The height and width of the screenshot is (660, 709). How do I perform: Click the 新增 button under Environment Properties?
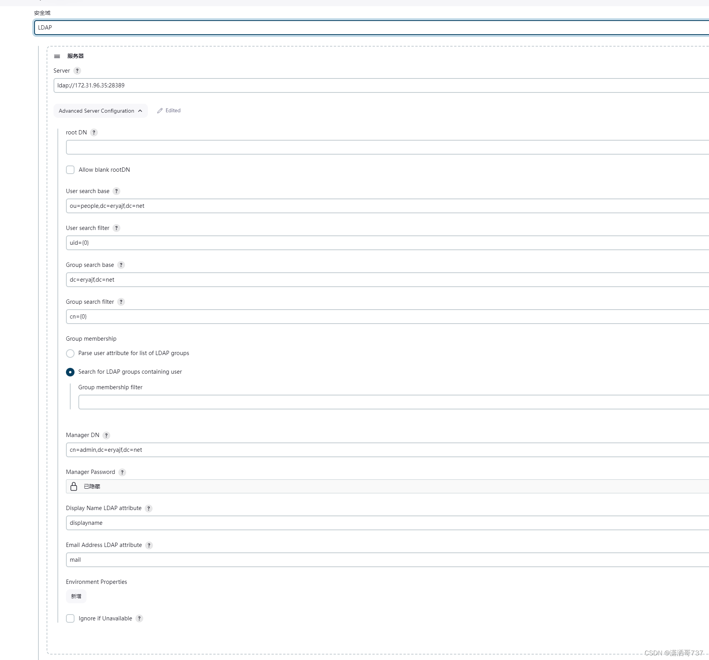(76, 596)
